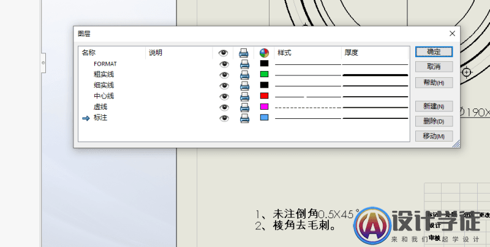Hide the FORMAT layer with its eye icon
This screenshot has width=490, height=247.
point(224,64)
